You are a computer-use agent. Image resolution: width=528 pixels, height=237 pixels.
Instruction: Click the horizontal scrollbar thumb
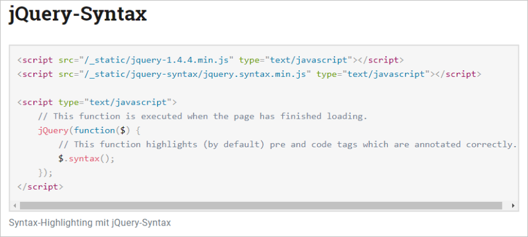click(x=261, y=205)
